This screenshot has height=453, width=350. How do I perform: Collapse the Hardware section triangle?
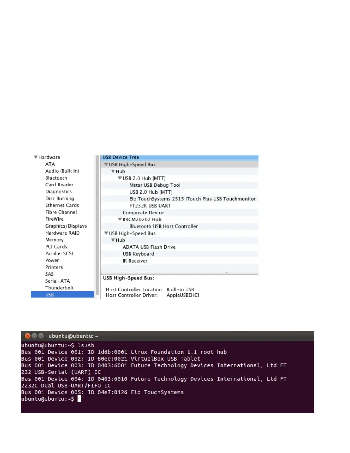pos(36,157)
